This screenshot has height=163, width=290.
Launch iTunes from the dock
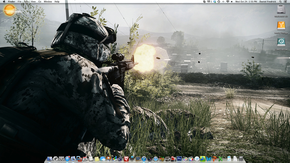[x=144, y=159]
